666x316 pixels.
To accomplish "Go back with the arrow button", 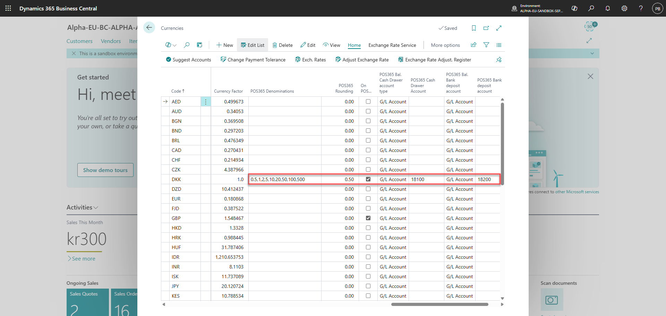I will (x=149, y=28).
